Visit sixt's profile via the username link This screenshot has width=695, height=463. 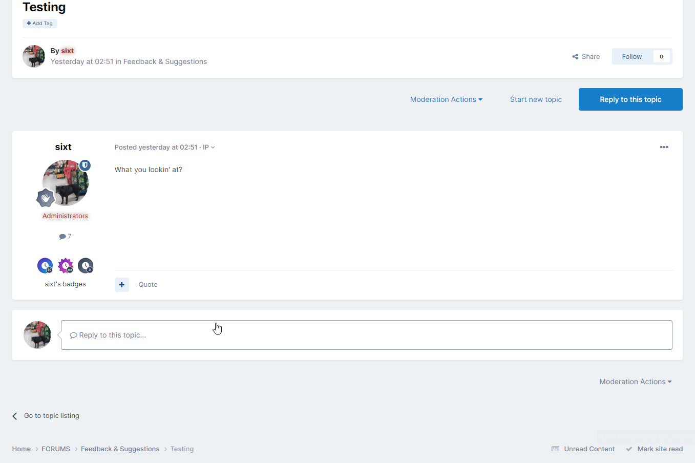tap(68, 51)
